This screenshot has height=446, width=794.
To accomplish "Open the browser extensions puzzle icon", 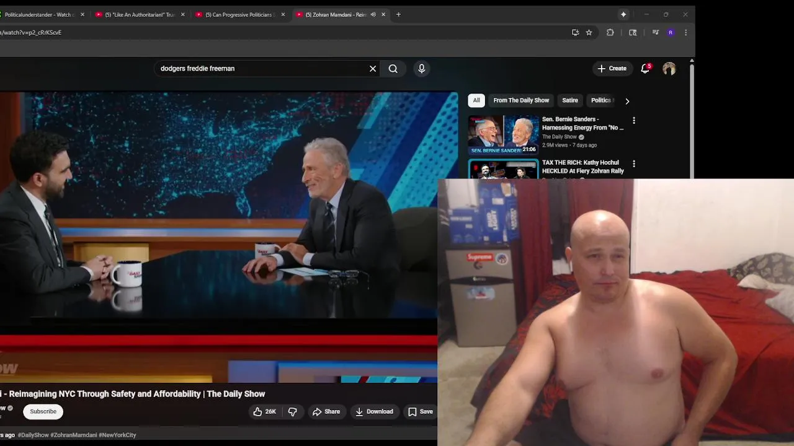I will (x=610, y=33).
